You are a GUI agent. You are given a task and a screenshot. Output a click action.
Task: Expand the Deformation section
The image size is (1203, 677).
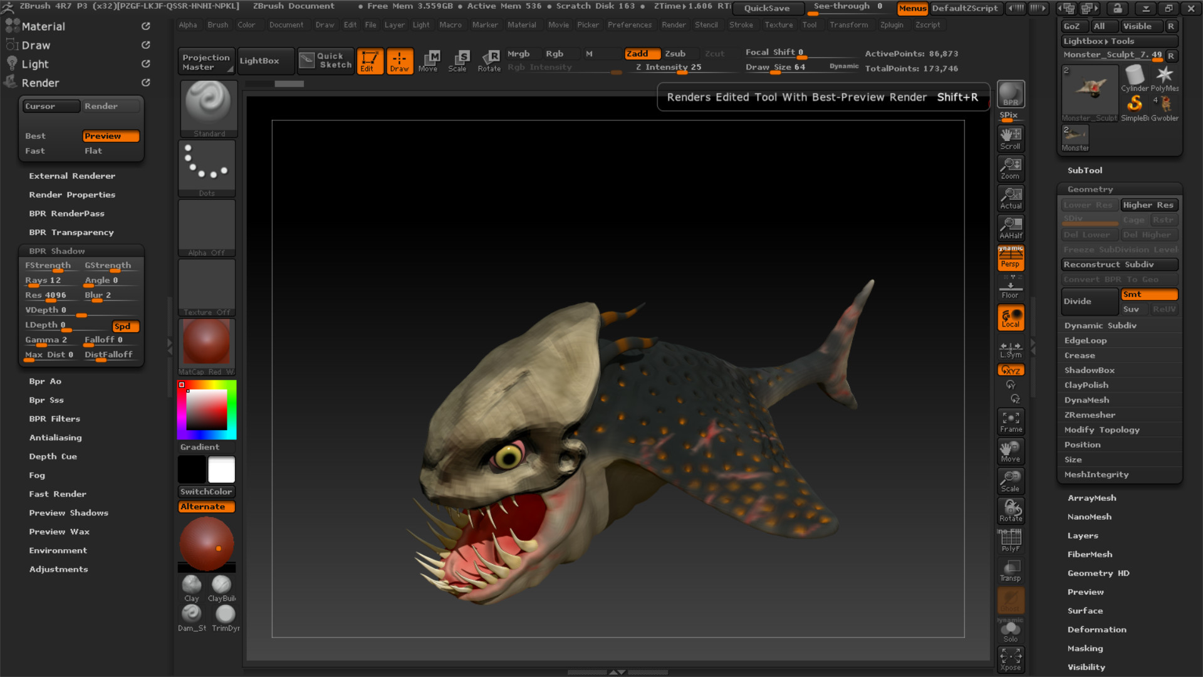coord(1096,630)
